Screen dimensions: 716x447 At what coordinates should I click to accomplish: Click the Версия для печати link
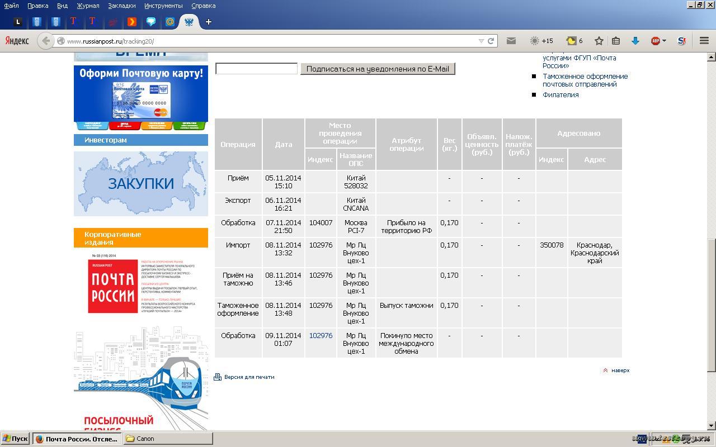(x=249, y=377)
